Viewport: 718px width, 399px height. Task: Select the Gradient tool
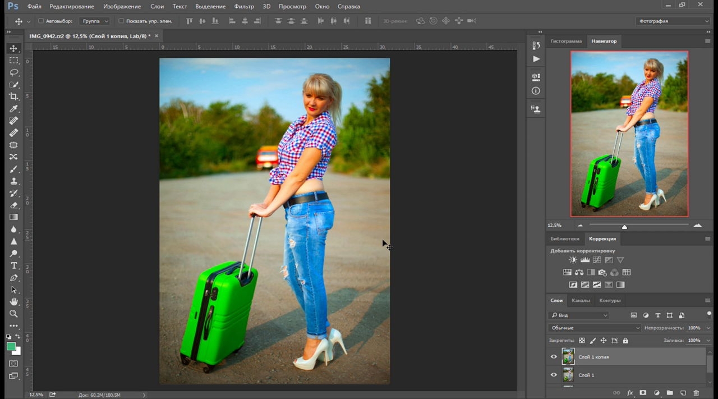click(x=14, y=217)
